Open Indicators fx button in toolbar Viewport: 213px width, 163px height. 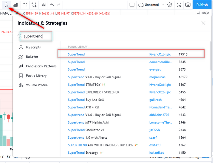point(6,5)
